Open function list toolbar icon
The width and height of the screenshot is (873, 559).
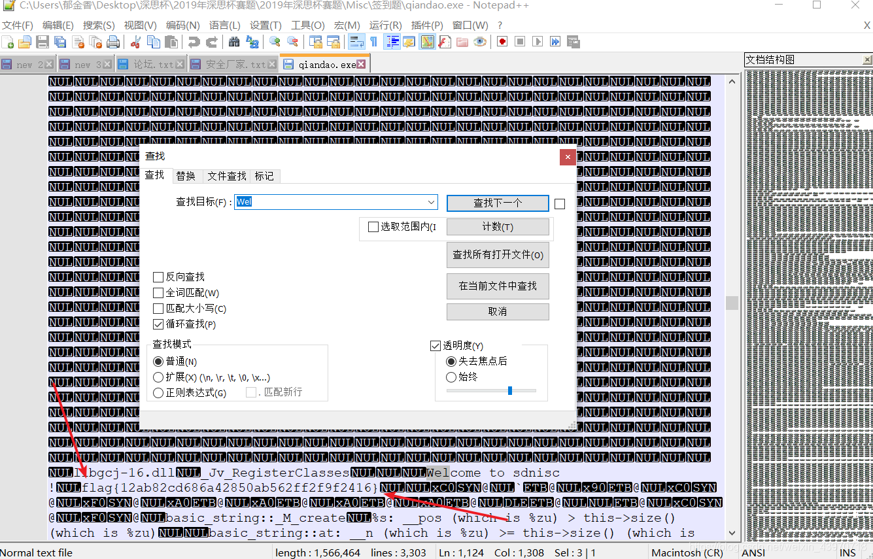point(445,42)
